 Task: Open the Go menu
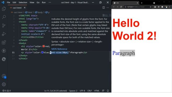(x=38, y=2)
